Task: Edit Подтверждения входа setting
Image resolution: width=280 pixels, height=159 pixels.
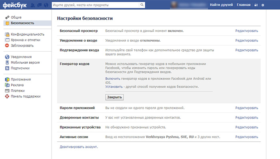Action: click(x=247, y=50)
